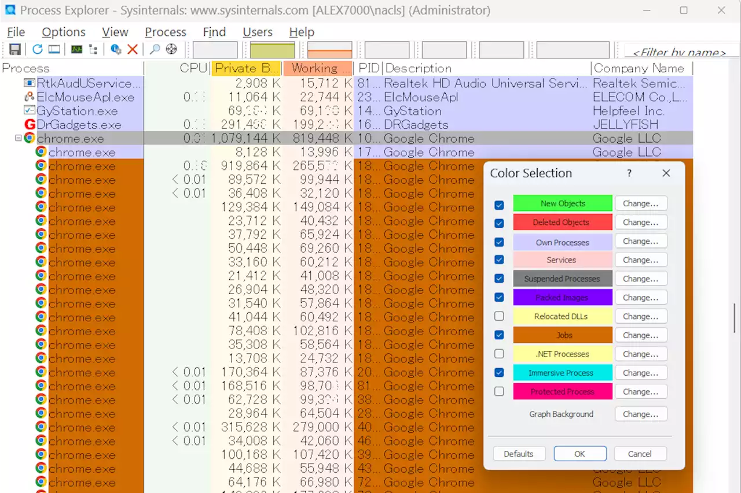Click the vertical scrollbar thumb of process list
Screen dimensions: 741x493
pos(736,318)
